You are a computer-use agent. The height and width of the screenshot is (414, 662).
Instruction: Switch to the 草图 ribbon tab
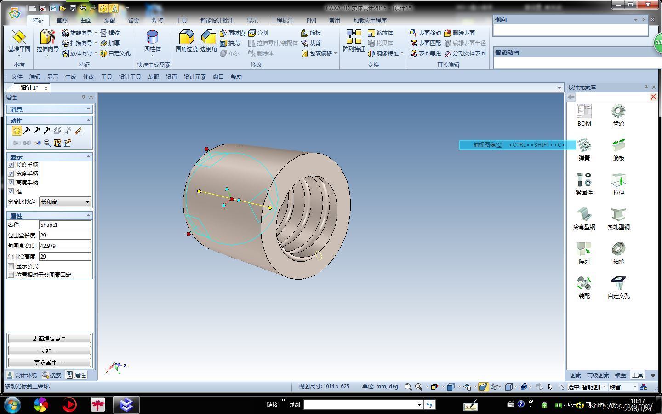(62, 21)
